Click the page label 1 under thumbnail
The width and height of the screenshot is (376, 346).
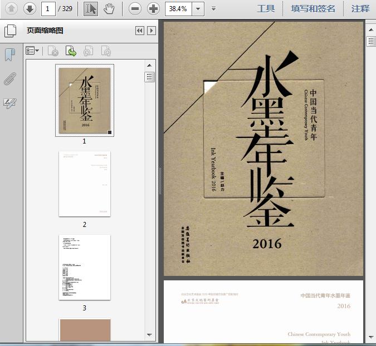(84, 141)
